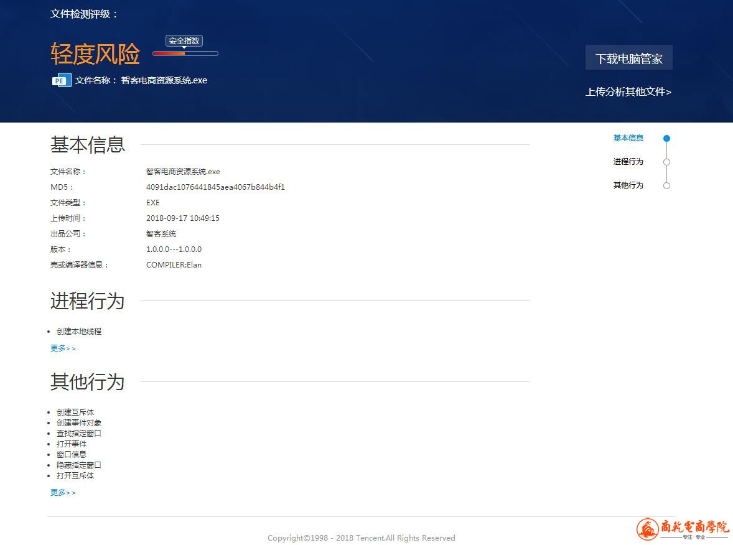Select the hollow dot beside 其他行为
Screen dimensions: 733x545
pyautogui.click(x=666, y=185)
